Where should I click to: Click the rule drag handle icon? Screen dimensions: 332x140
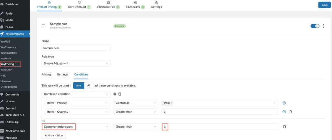(43, 26)
